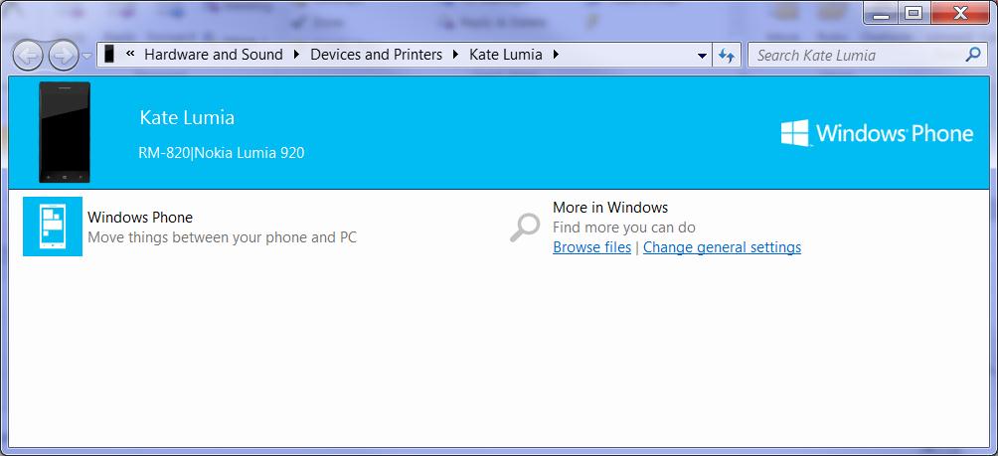This screenshot has width=998, height=456.
Task: Click Find more you can do text
Action: point(624,228)
